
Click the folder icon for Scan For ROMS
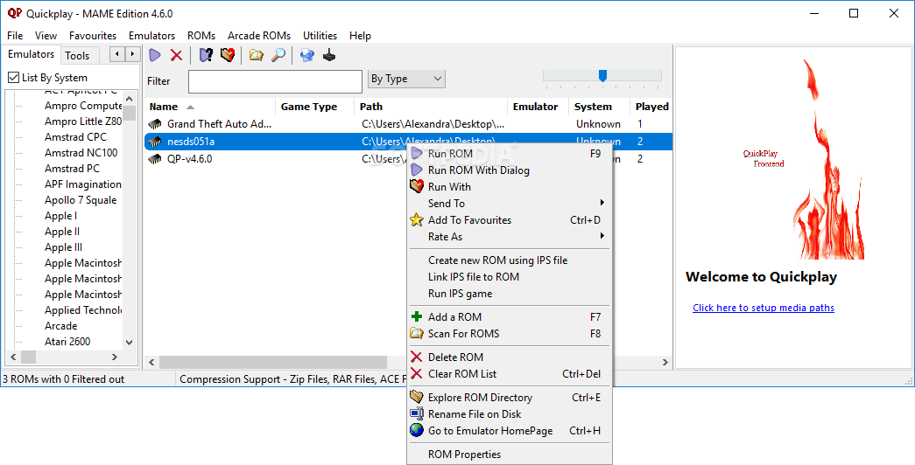[x=417, y=334]
